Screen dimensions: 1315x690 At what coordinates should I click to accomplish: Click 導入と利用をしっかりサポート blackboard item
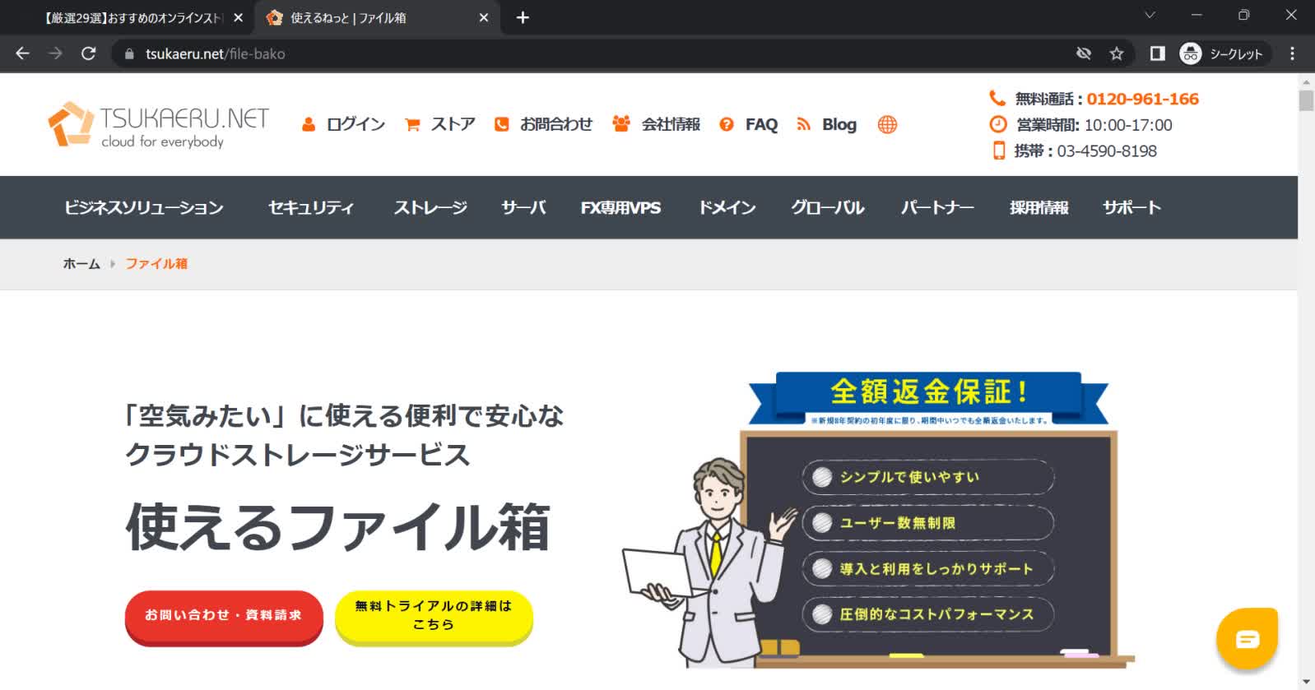point(928,569)
